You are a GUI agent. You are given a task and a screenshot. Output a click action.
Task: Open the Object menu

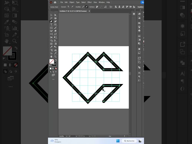(72, 2)
